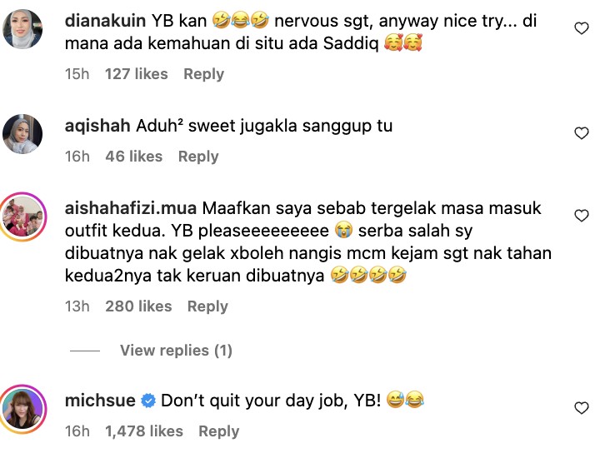Click michsue's verified badge icon
This screenshot has height=468, width=600.
coord(148,401)
